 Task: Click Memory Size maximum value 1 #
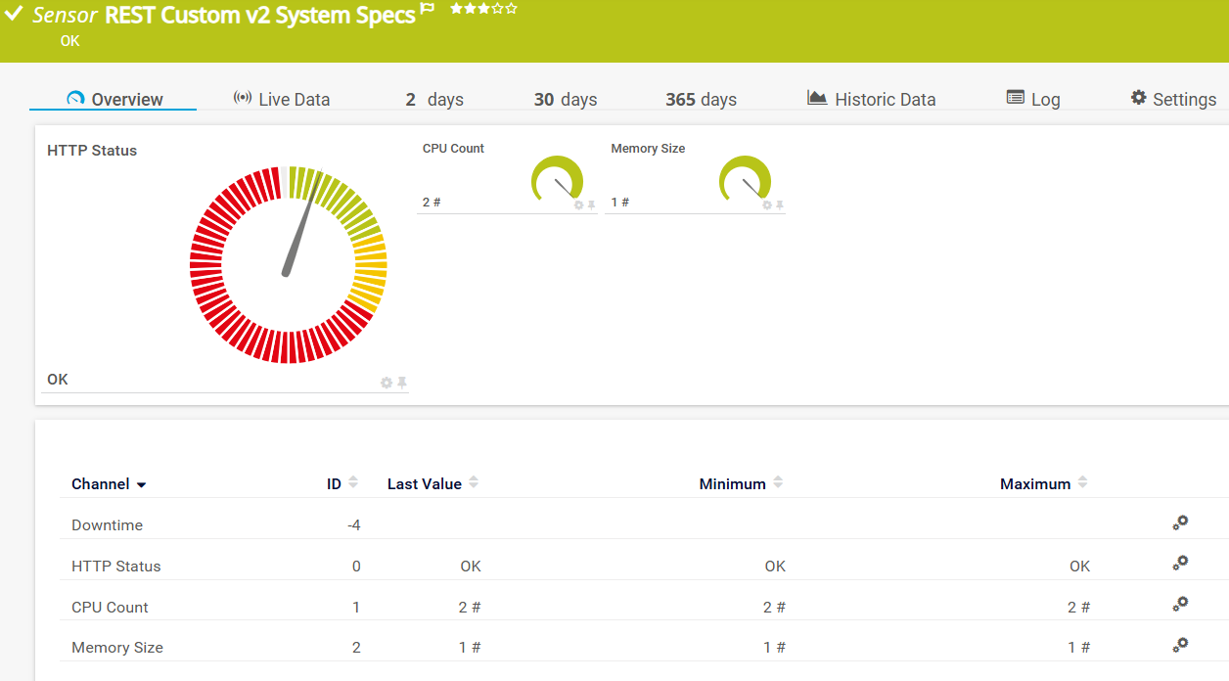click(x=1079, y=648)
